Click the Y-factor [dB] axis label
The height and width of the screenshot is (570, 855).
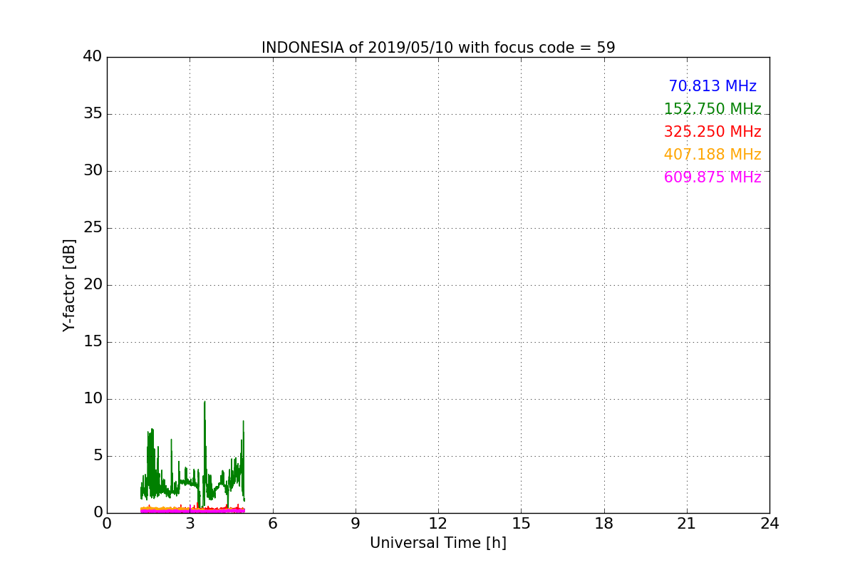(x=69, y=285)
